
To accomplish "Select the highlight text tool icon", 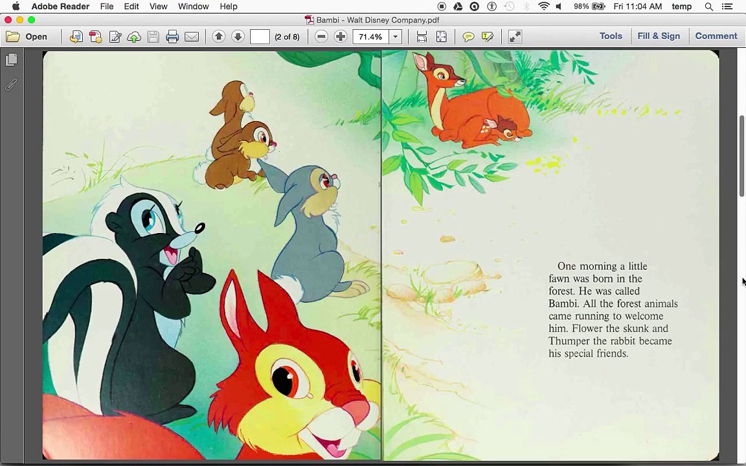I will (488, 37).
